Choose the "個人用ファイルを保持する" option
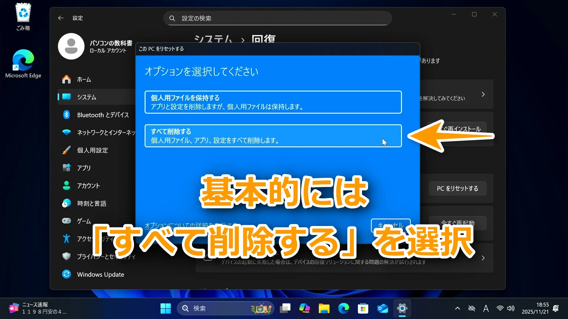 coord(273,102)
